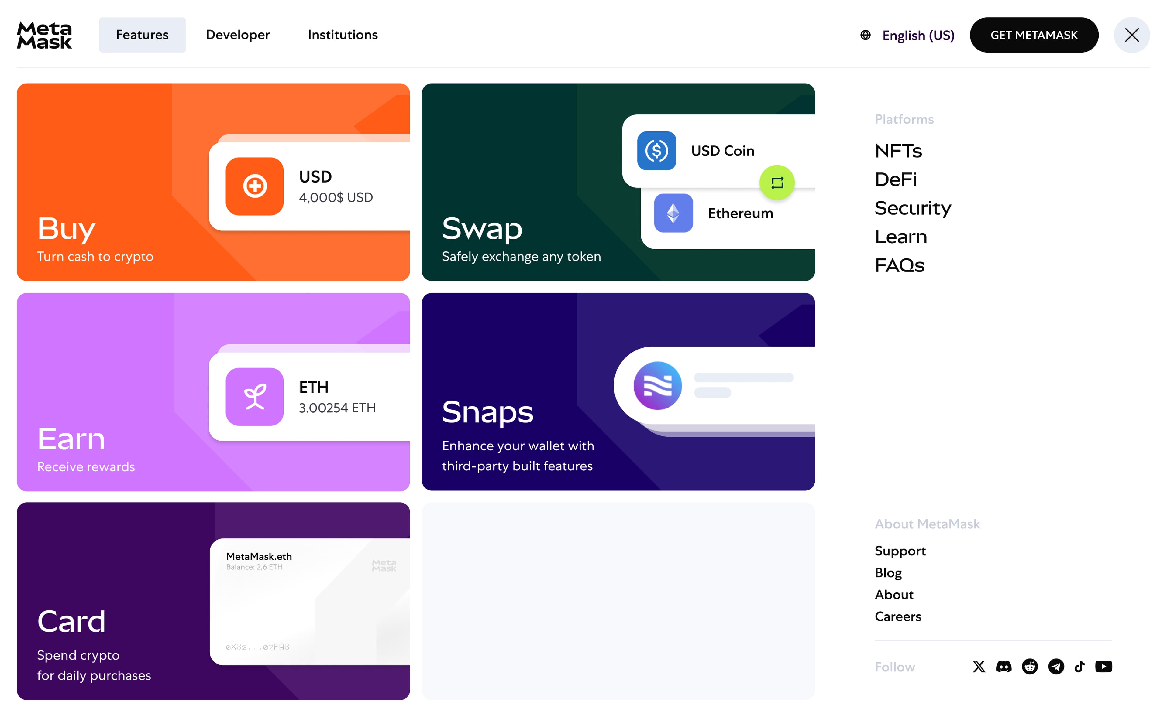The width and height of the screenshot is (1167, 717).
Task: Click the "Ethereum" token label
Action: click(x=740, y=213)
